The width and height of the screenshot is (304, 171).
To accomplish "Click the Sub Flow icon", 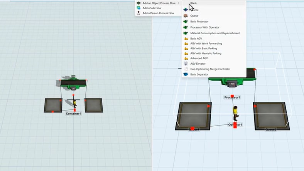I will point(138,8).
